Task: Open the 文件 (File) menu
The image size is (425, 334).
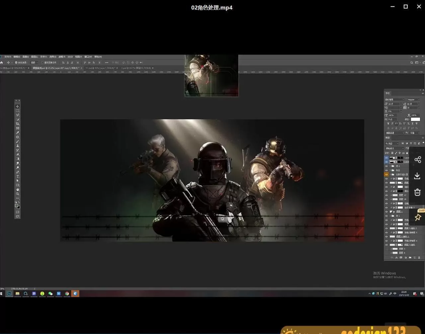Action: pyautogui.click(x=8, y=57)
